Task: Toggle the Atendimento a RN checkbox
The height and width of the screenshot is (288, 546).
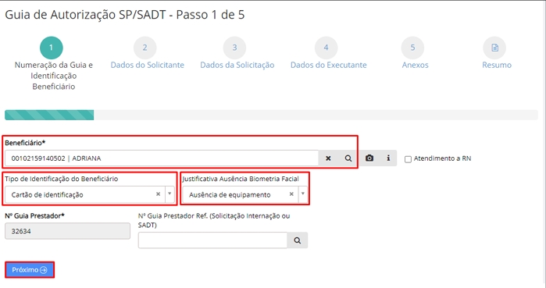Action: click(408, 159)
